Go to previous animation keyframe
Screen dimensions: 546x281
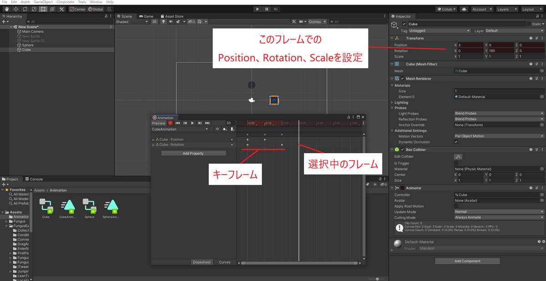[185, 123]
